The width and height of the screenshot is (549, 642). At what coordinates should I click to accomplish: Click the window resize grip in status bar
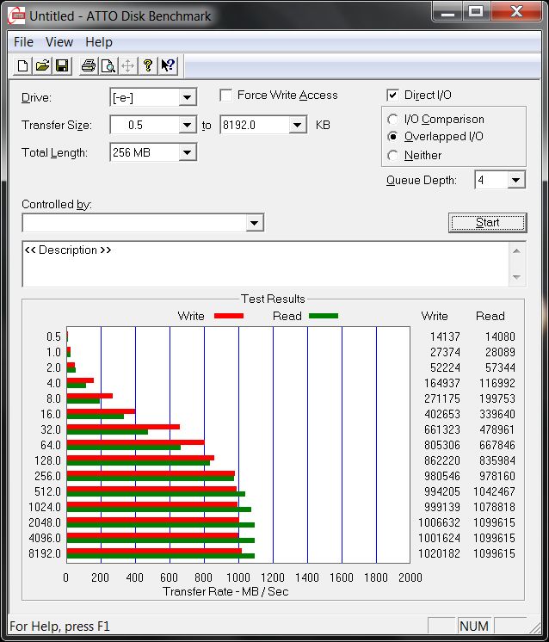[x=534, y=627]
